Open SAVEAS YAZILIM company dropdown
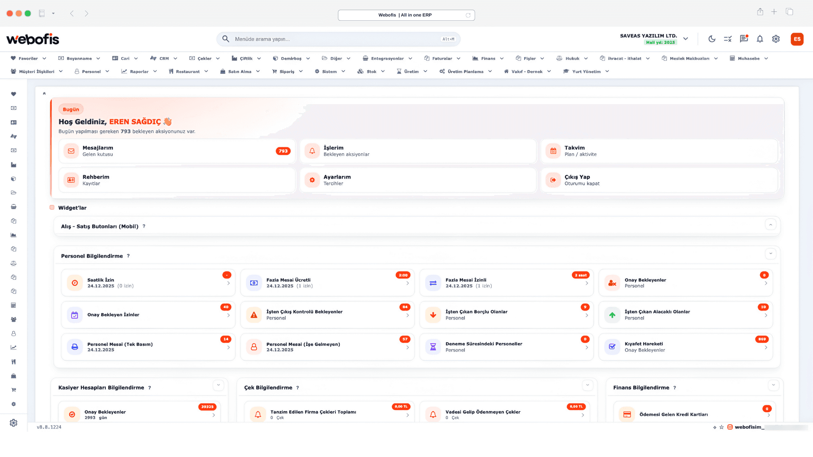The image size is (813, 457). point(686,39)
